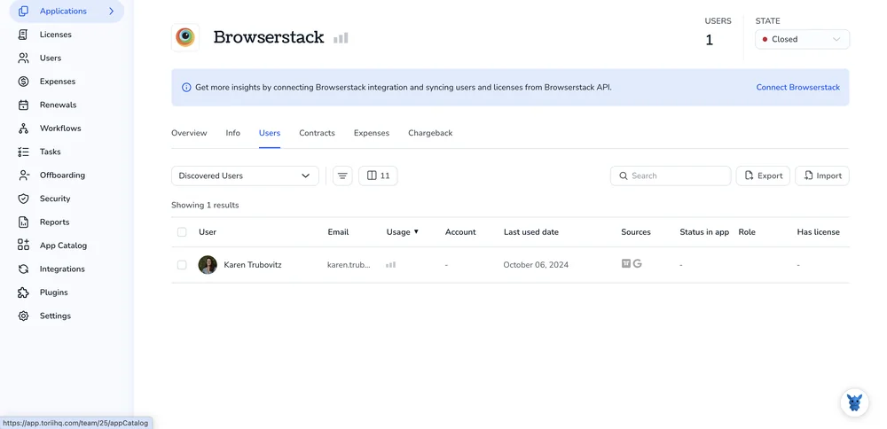Image resolution: width=887 pixels, height=429 pixels.
Task: Open the Discovered Users dropdown
Action: (x=245, y=175)
